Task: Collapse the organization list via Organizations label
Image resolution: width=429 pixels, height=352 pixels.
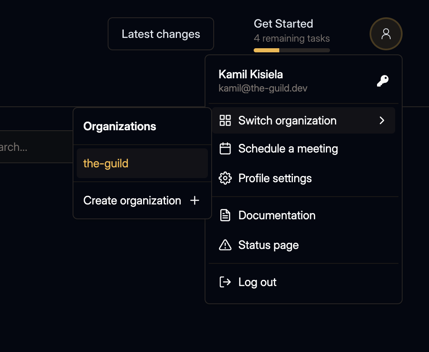Action: pos(120,126)
